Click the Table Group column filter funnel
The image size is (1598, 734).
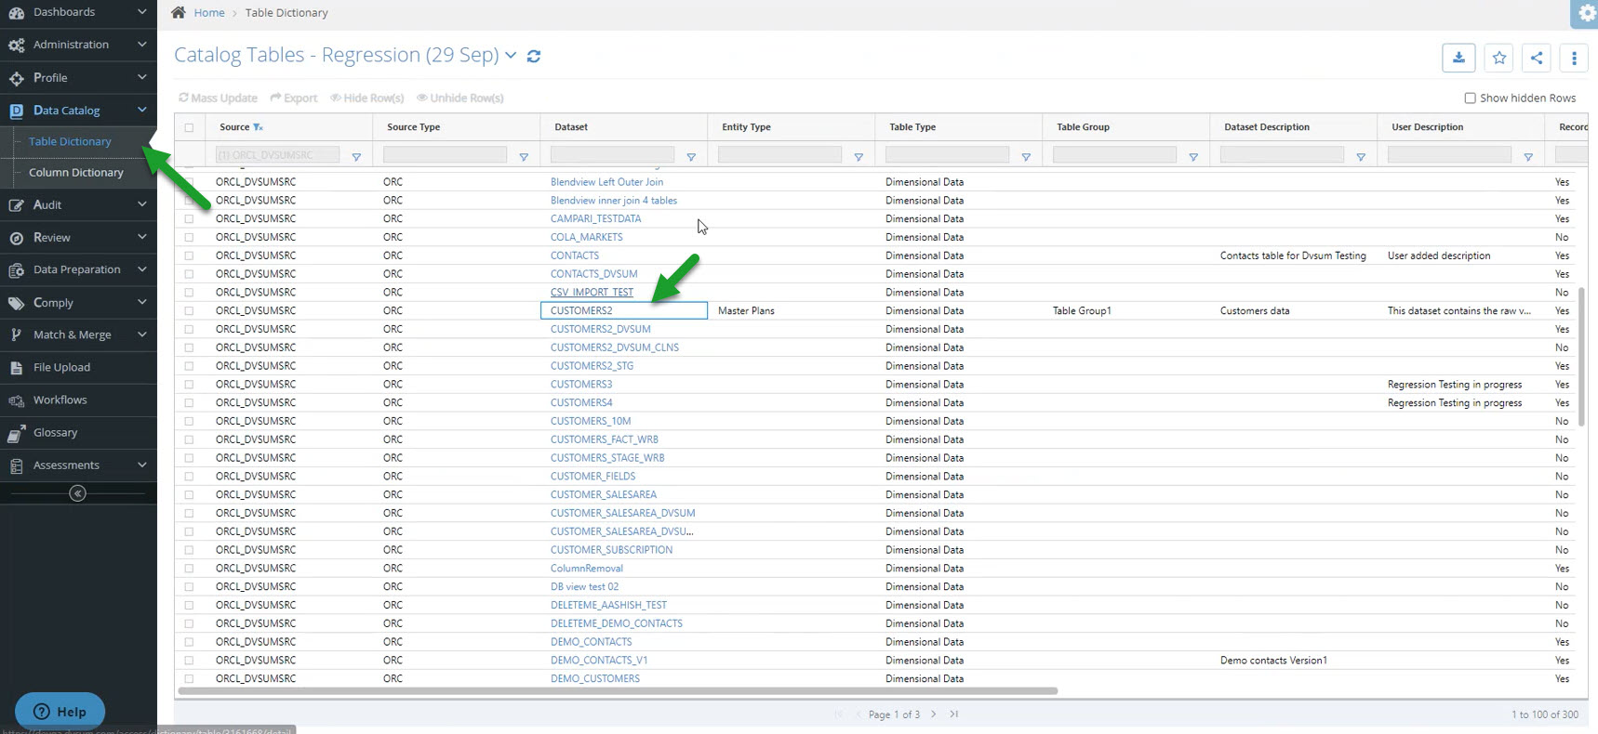click(1193, 157)
